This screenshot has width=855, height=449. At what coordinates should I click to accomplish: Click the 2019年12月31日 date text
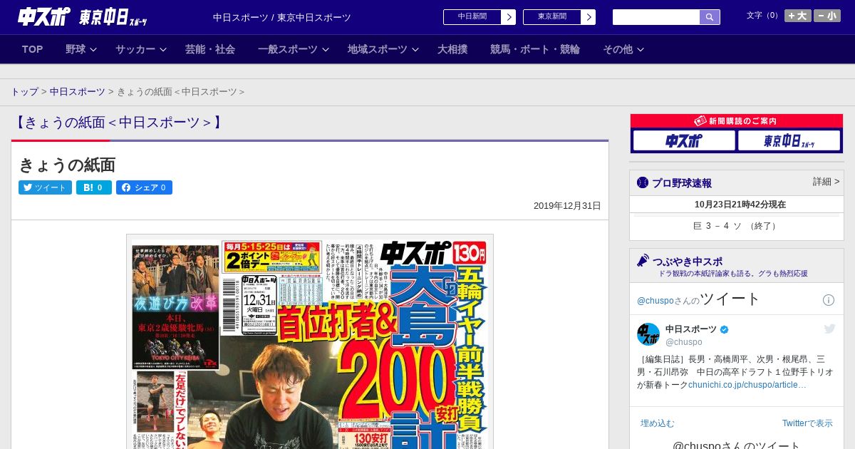567,206
